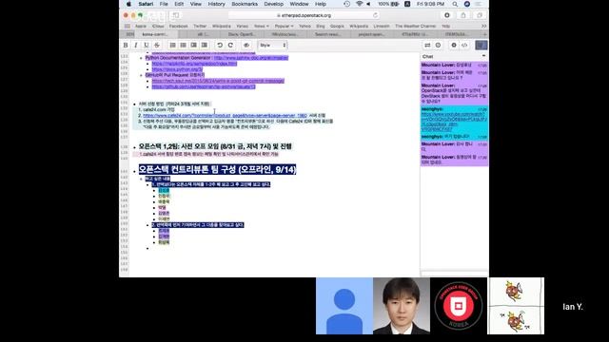Open Python Documentation Generator sphinx link

[251, 58]
